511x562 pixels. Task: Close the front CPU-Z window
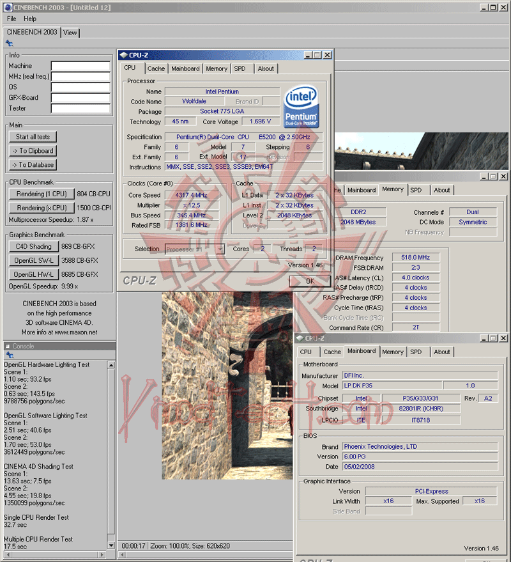327,55
